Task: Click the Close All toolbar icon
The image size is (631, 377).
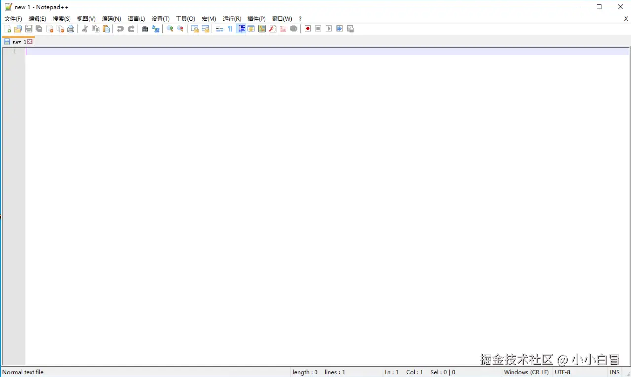Action: pyautogui.click(x=60, y=29)
